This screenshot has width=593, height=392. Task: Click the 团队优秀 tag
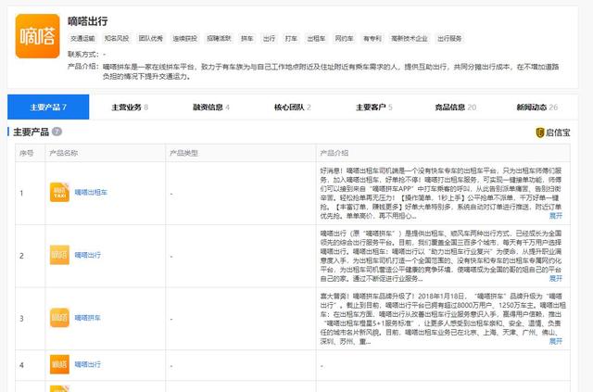pyautogui.click(x=150, y=38)
